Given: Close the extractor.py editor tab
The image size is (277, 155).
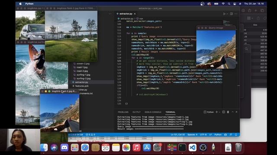Looking at the screenshot, I should coord(135,14).
